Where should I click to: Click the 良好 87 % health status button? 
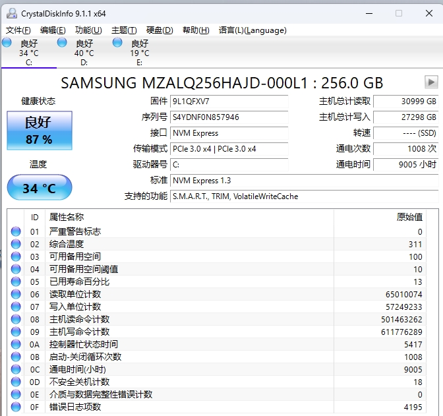[x=40, y=131]
